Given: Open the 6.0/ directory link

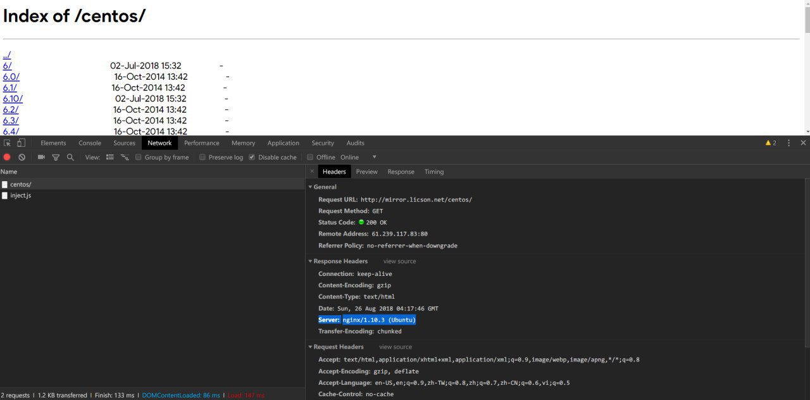Looking at the screenshot, I should [11, 77].
